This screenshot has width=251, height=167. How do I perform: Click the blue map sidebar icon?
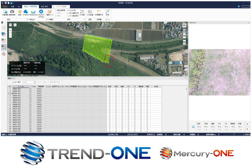coord(4,34)
